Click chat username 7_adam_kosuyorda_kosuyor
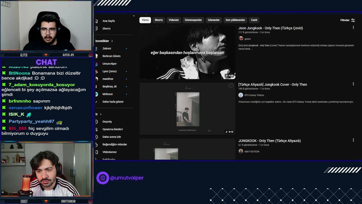Viewport: 362px width, 204px height. tap(42, 85)
